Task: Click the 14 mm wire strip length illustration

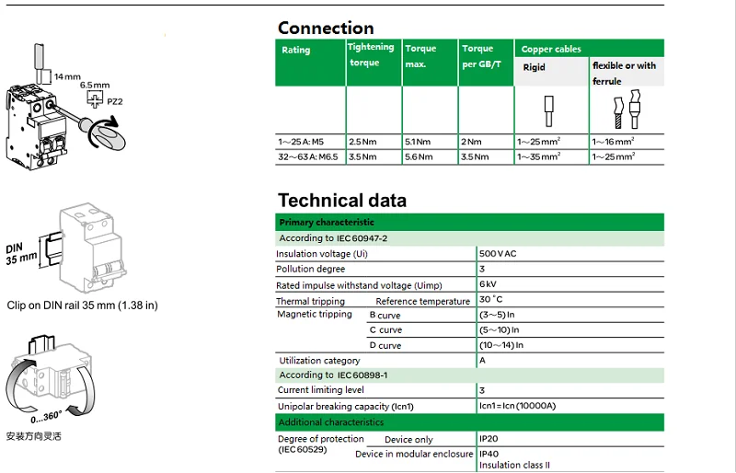Action: [x=57, y=64]
